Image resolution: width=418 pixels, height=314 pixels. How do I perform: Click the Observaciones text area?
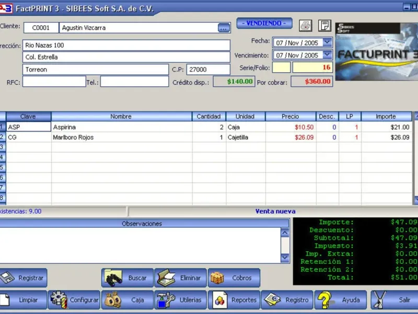(140, 245)
